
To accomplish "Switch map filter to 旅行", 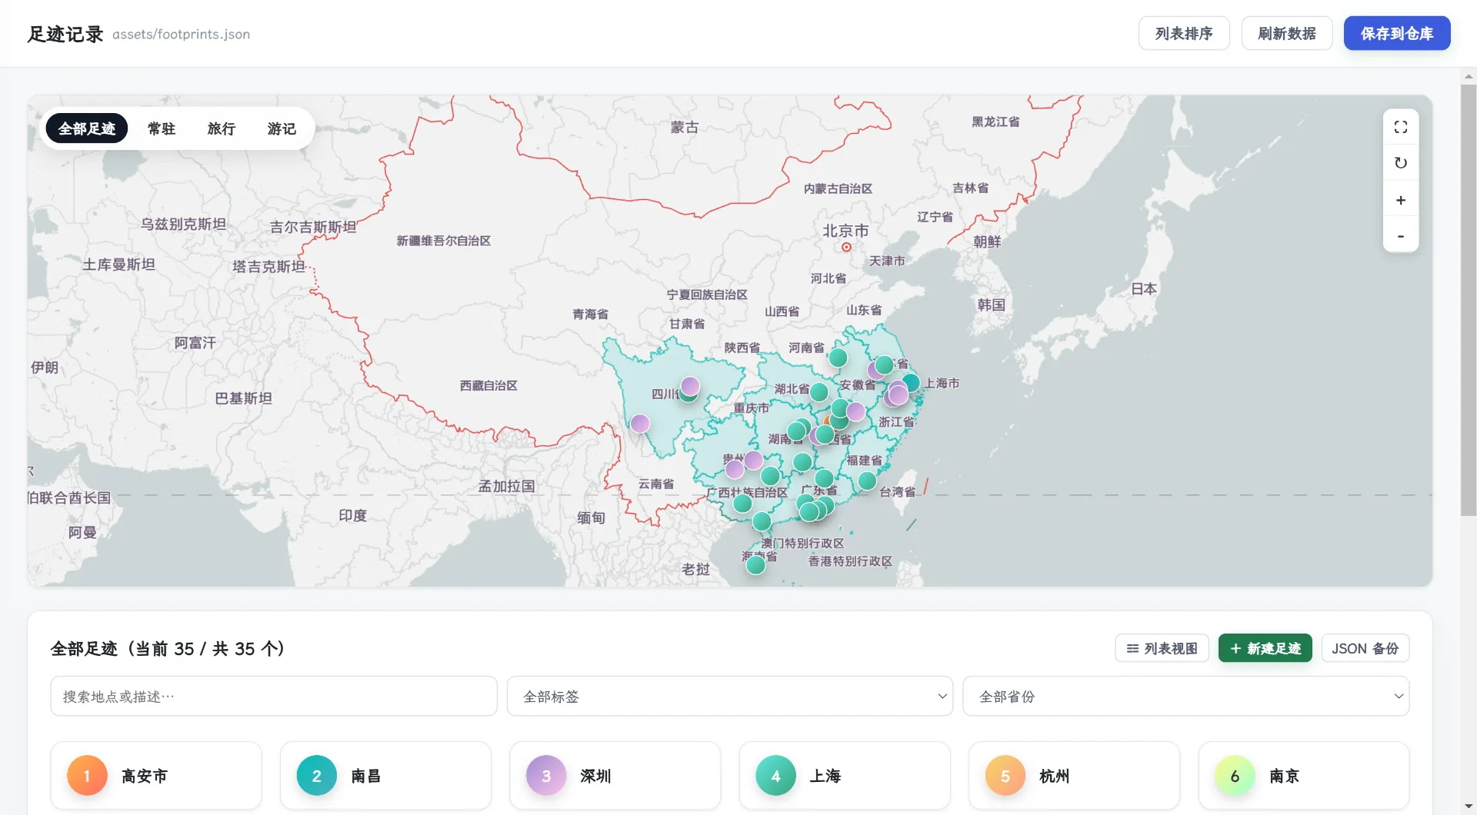I will (222, 128).
